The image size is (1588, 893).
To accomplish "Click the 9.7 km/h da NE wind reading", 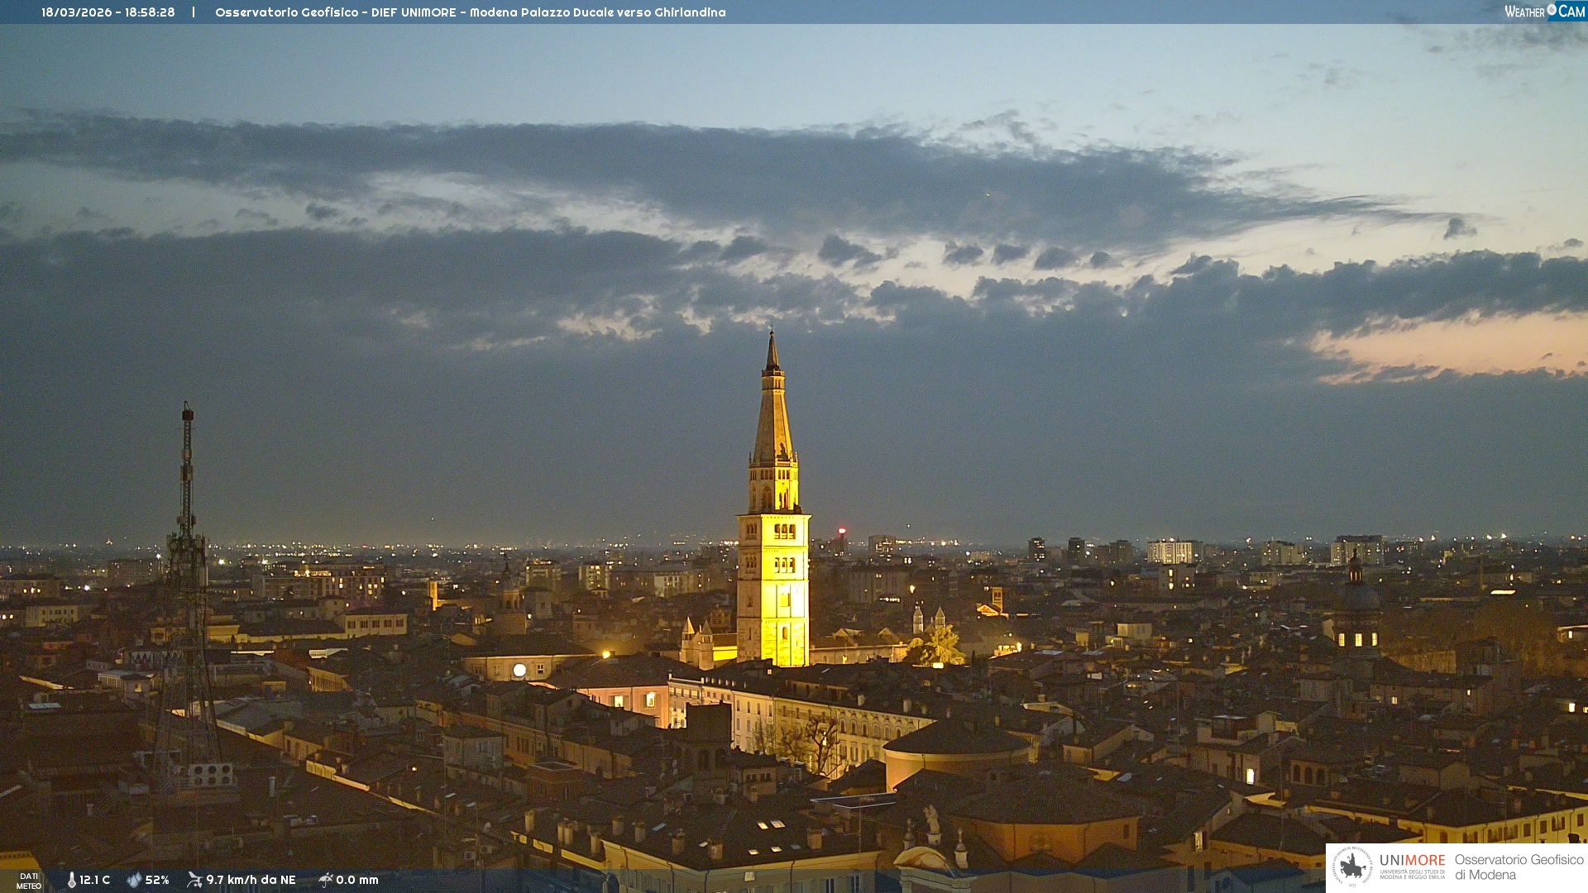I will [251, 880].
